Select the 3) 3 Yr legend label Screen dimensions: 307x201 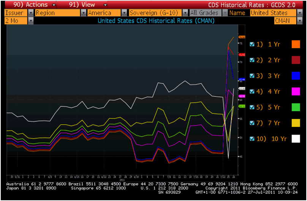click(268, 76)
